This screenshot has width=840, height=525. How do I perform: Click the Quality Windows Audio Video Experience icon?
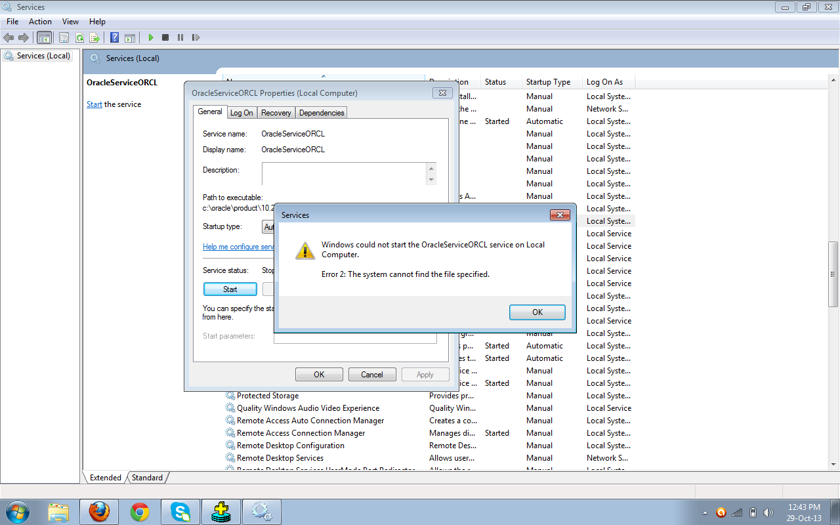[230, 408]
